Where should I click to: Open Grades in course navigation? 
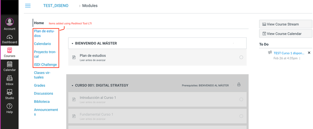pos(39,85)
